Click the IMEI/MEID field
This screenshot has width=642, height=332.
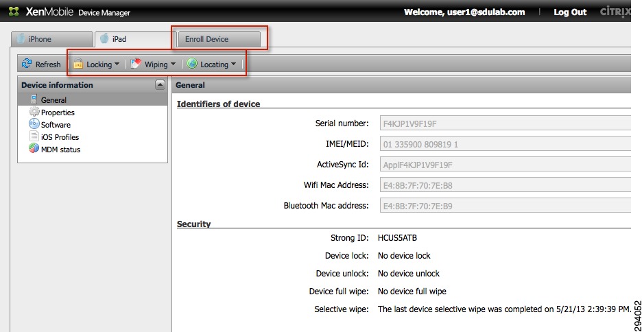506,144
